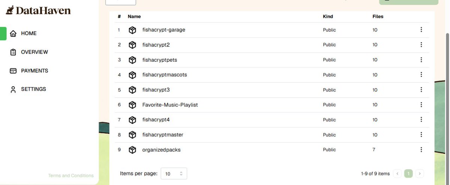Open the Items per page dropdown
This screenshot has height=185, width=450.
[x=174, y=173]
